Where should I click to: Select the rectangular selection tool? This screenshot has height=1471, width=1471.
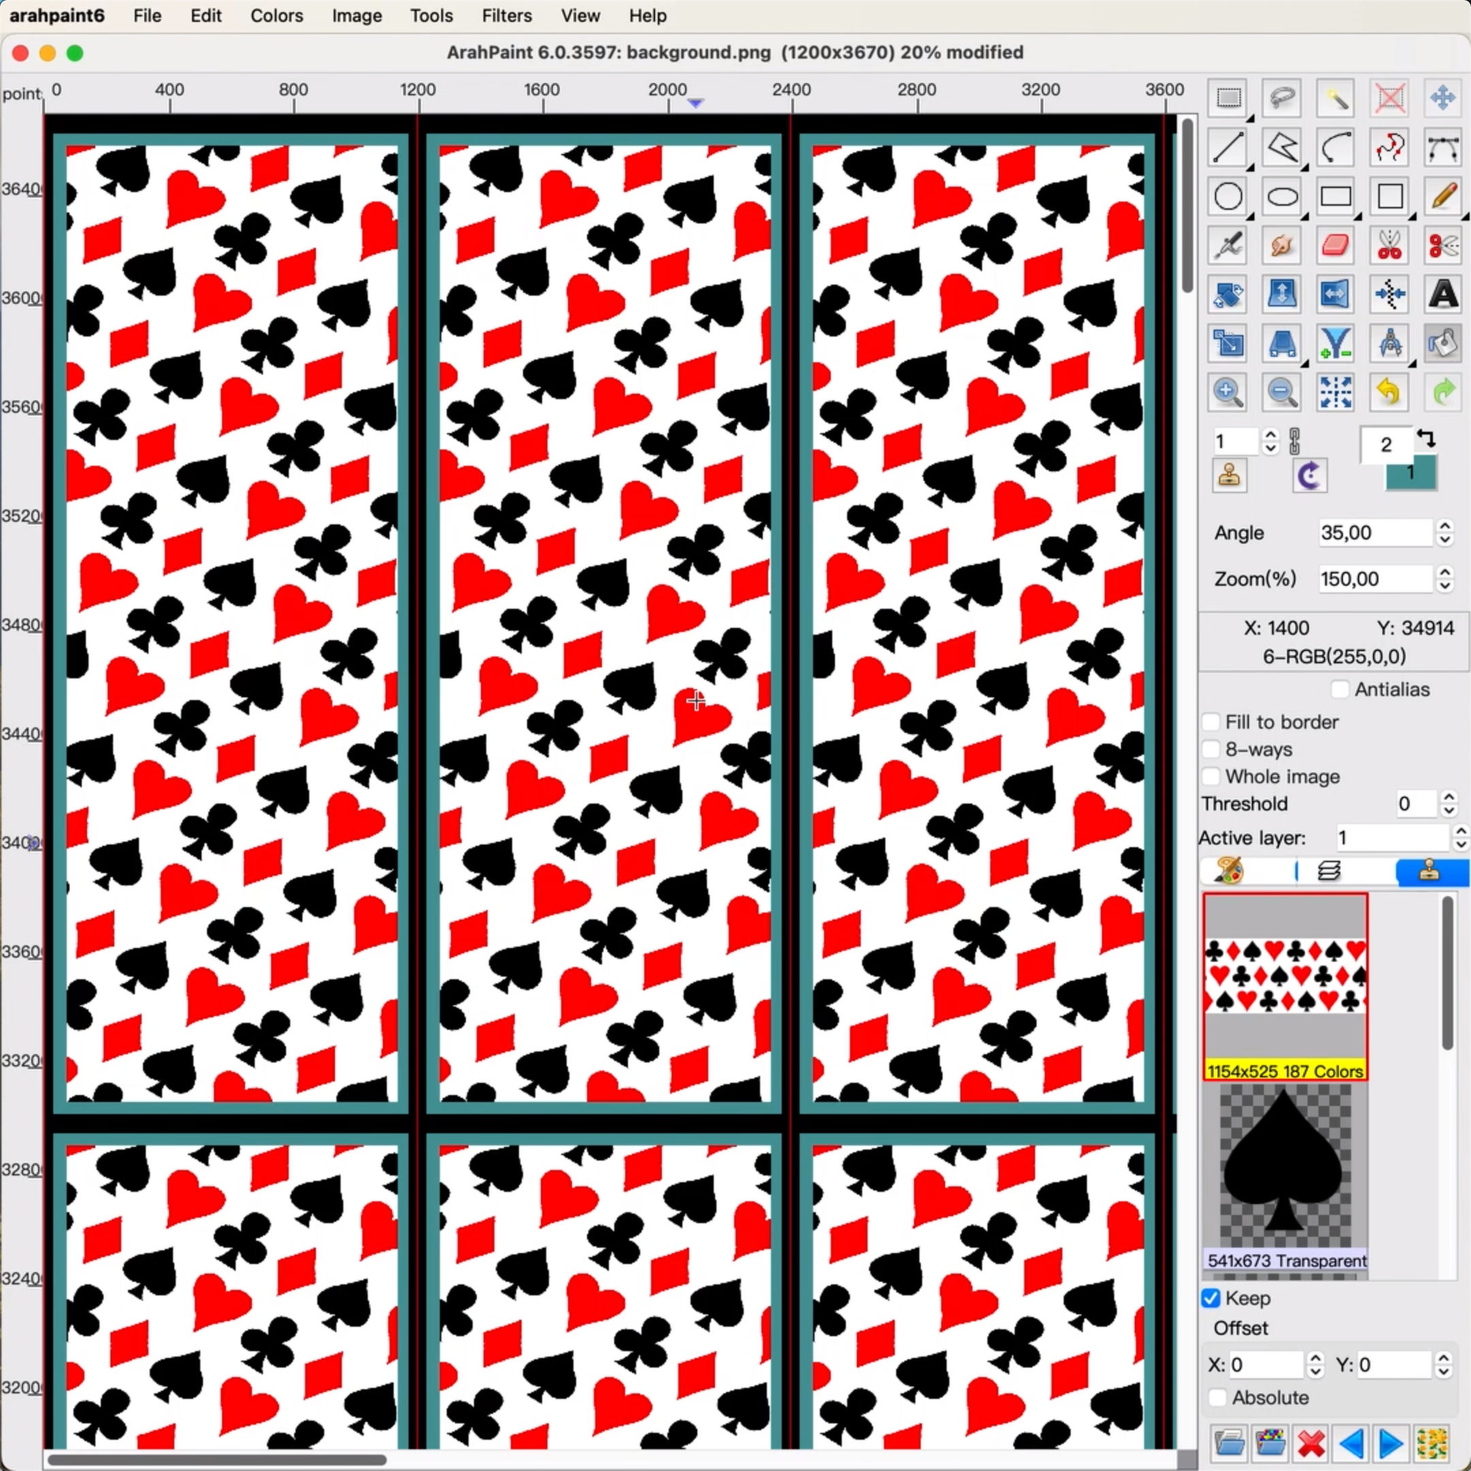coord(1228,98)
